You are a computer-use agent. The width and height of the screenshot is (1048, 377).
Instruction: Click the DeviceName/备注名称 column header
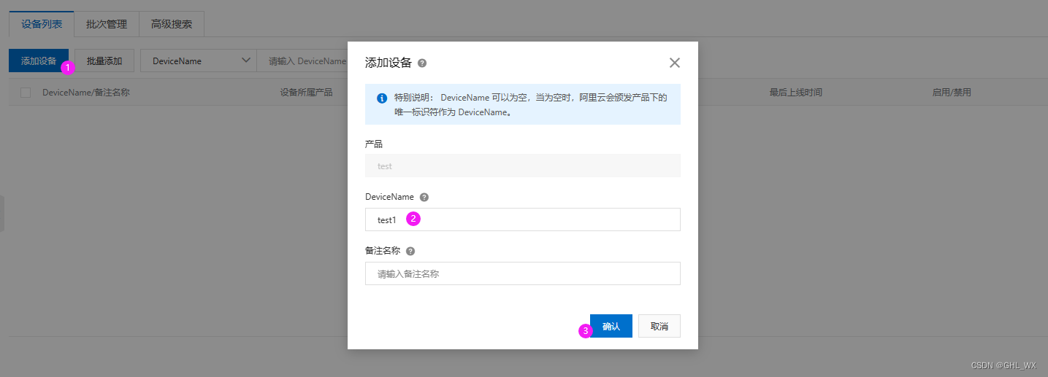[x=86, y=93]
